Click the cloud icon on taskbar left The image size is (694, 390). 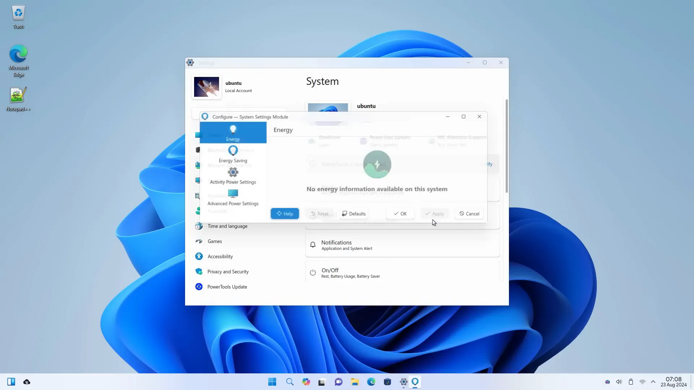pos(27,382)
